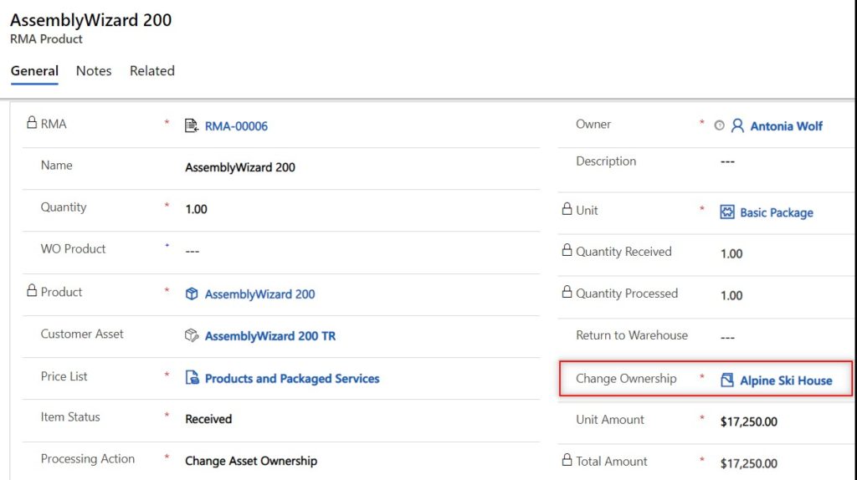857x480 pixels.
Task: Click the AssemblyWizard 200 page title
Action: tap(90, 20)
